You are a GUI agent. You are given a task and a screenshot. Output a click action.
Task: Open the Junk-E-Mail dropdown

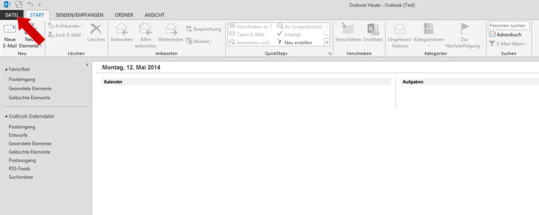tap(66, 34)
